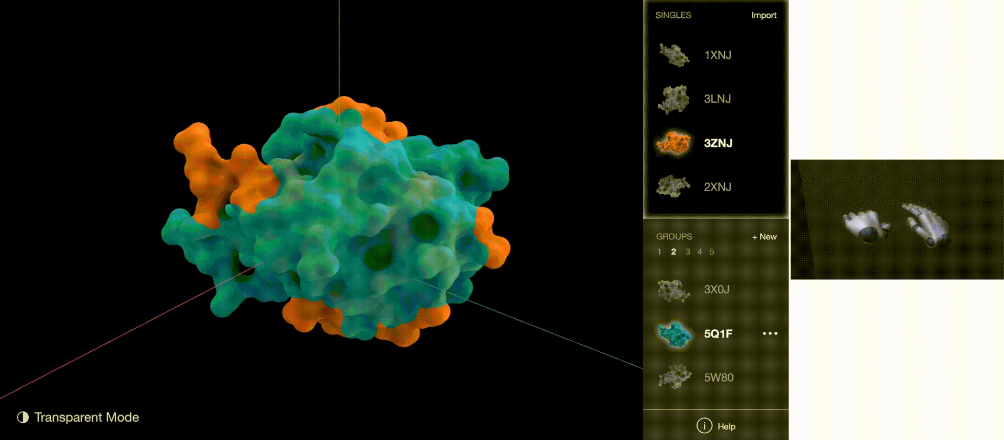Image resolution: width=1004 pixels, height=440 pixels.
Task: Switch to group page 5
Action: [712, 252]
